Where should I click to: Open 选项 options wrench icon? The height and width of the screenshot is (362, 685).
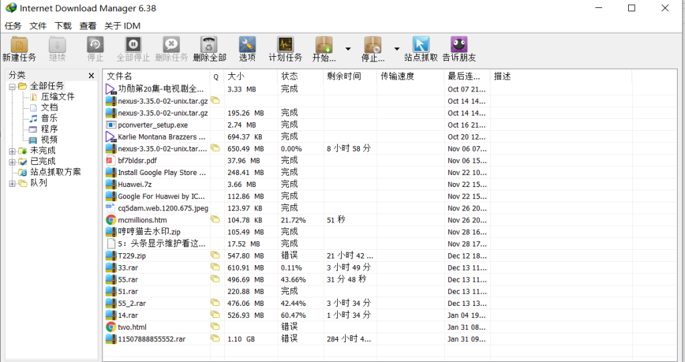pos(248,45)
